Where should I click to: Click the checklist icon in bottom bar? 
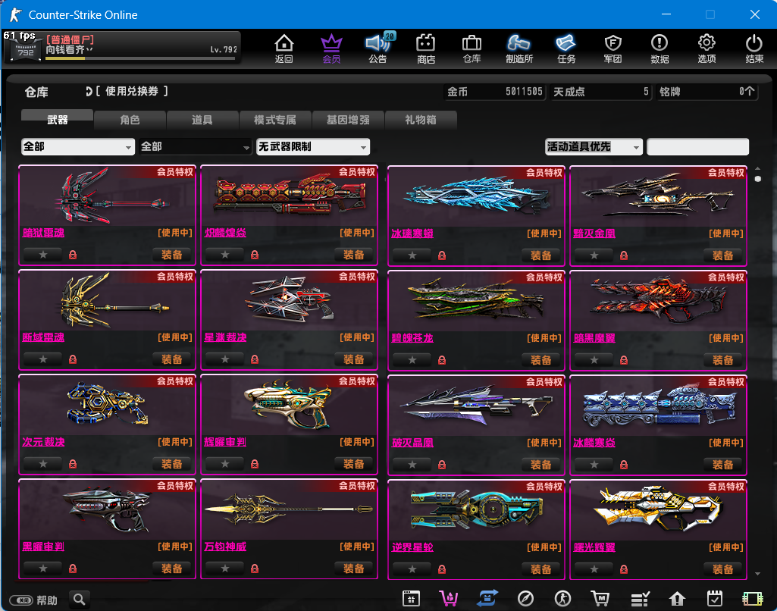point(640,599)
